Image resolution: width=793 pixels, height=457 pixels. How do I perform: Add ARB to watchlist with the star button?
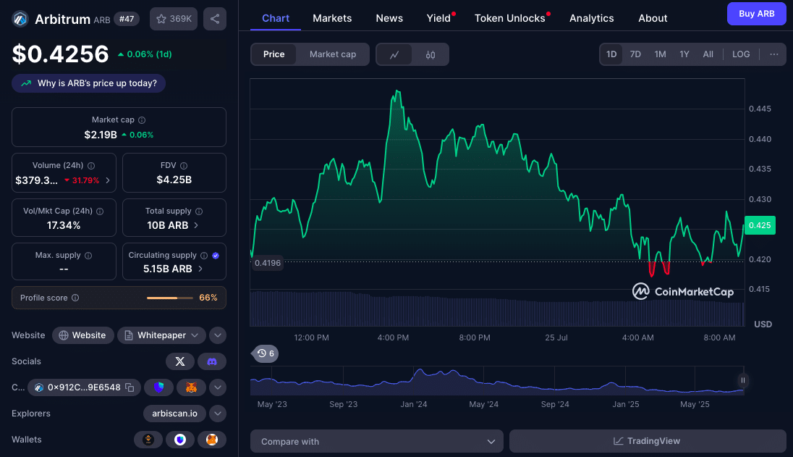click(174, 19)
